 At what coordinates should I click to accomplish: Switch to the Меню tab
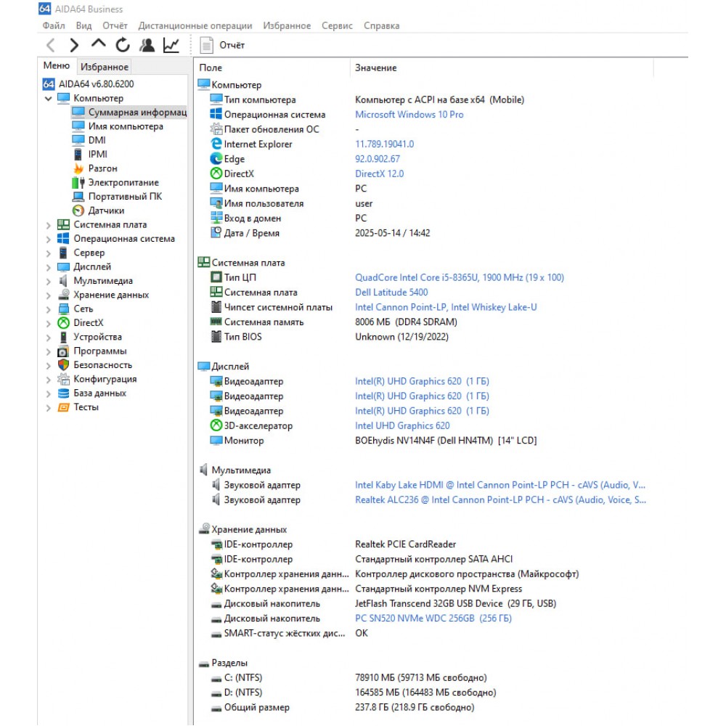pos(57,66)
